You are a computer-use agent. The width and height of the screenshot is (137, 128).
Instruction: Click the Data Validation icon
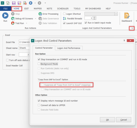coord(40,23)
